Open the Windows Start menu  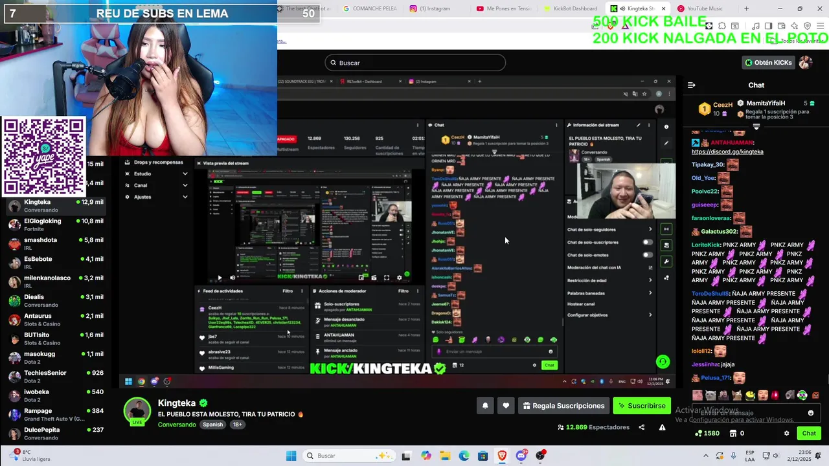point(291,456)
